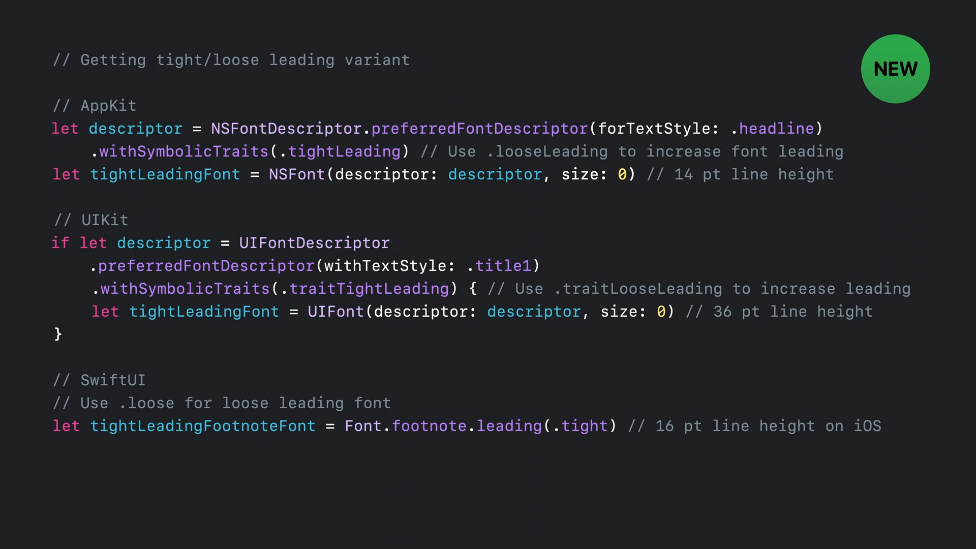Select the .traitTightLeading trait token
976x549 pixels.
tap(369, 289)
